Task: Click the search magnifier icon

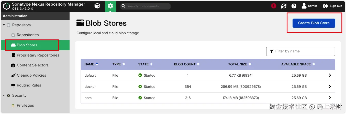Action: click(x=123, y=6)
